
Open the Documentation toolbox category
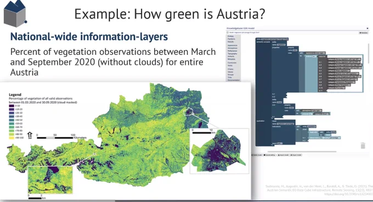[x=234, y=80]
